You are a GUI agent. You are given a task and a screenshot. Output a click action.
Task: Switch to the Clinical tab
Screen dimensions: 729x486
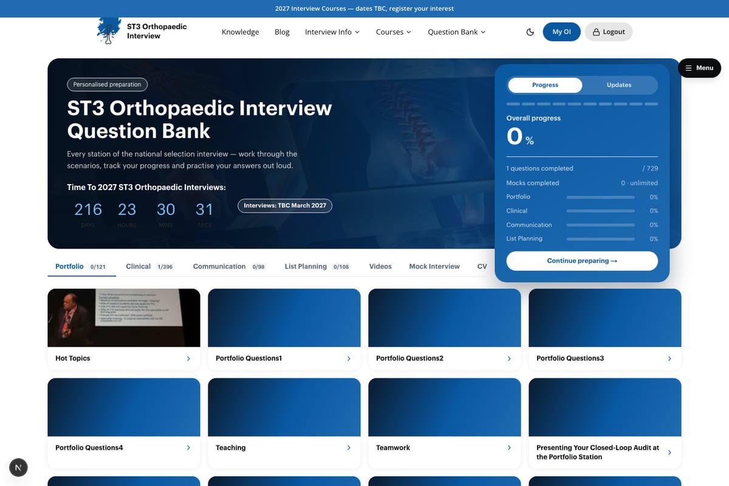tap(149, 267)
